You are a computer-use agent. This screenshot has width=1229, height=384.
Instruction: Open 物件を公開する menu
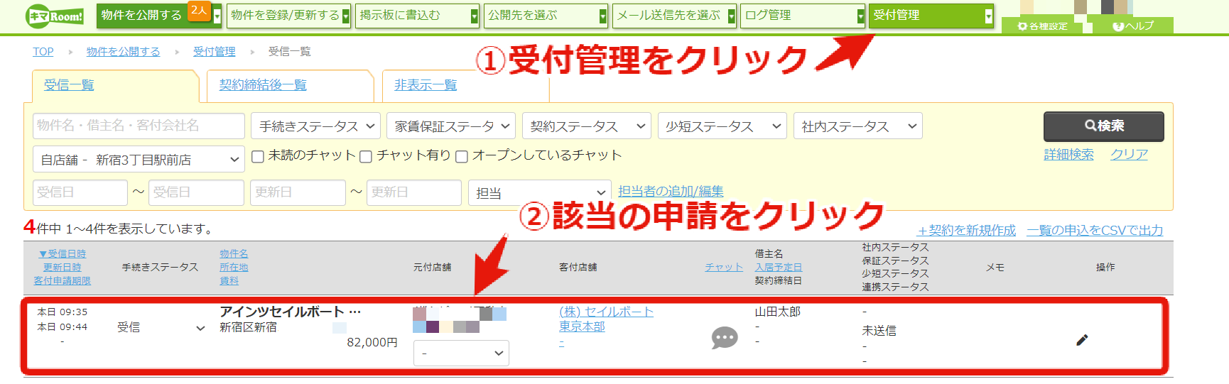pos(159,16)
